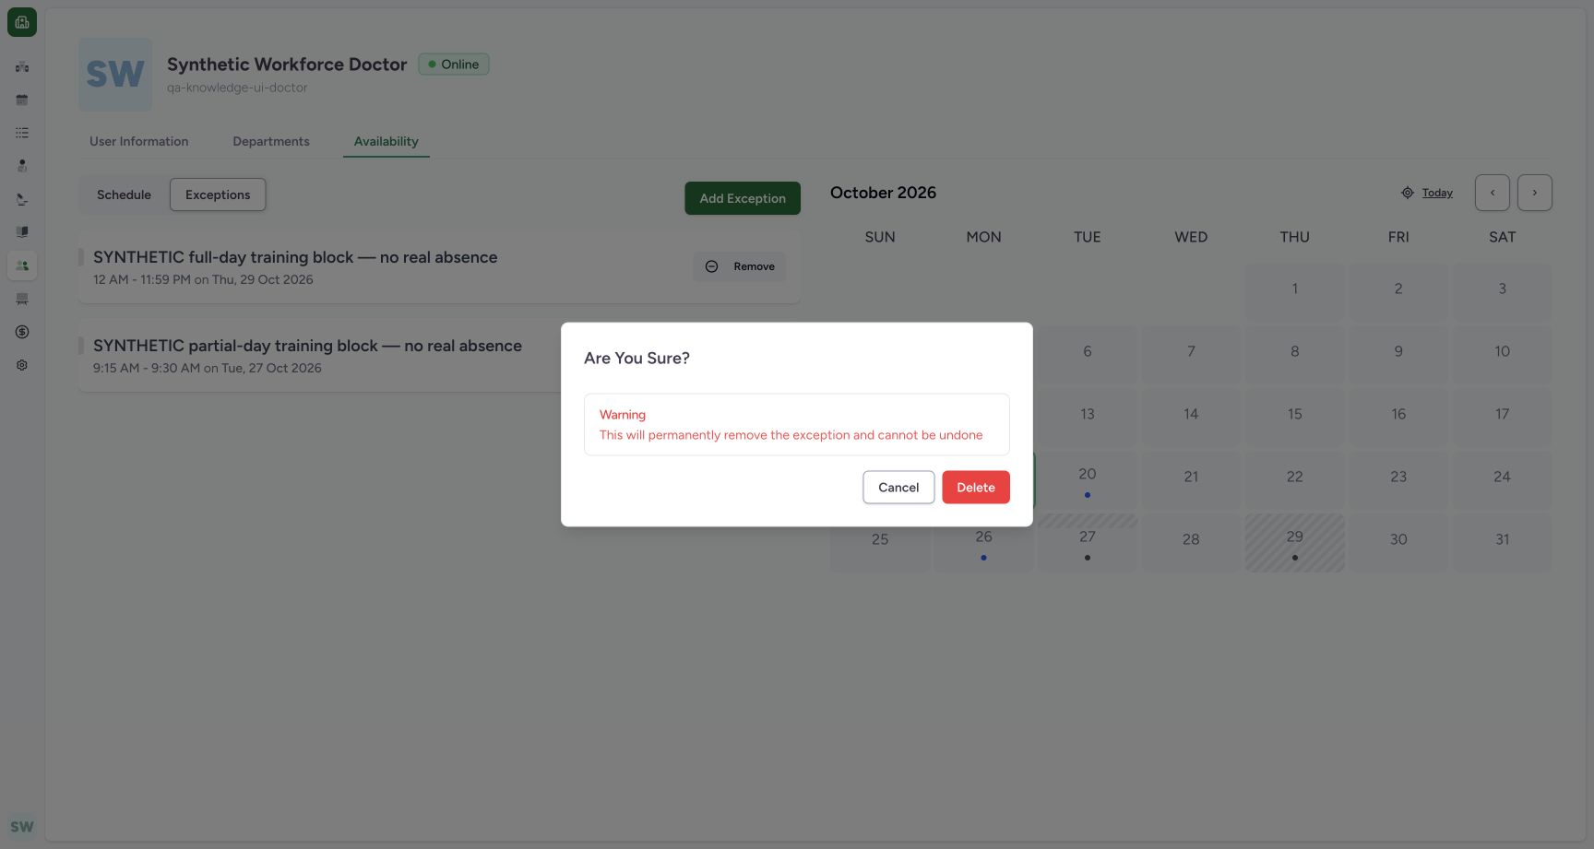
Task: Switch to the User Information tab
Action: [138, 141]
